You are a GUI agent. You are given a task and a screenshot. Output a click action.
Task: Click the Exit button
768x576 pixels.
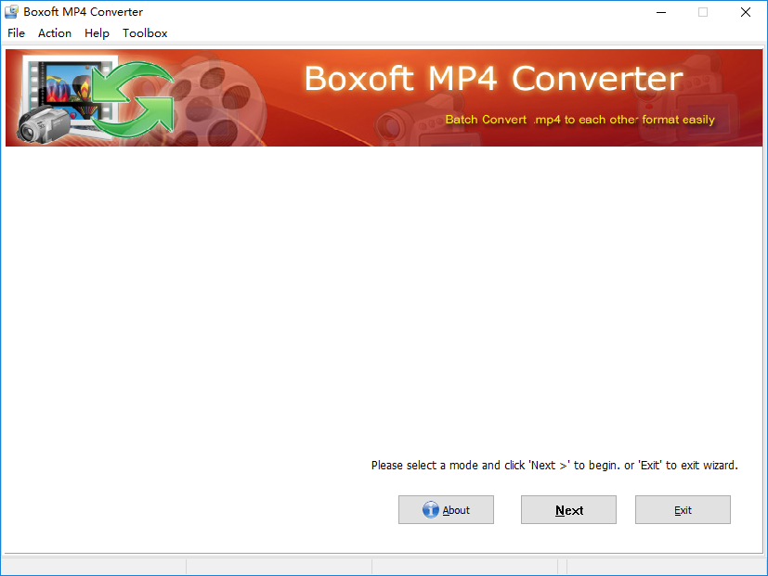click(683, 509)
